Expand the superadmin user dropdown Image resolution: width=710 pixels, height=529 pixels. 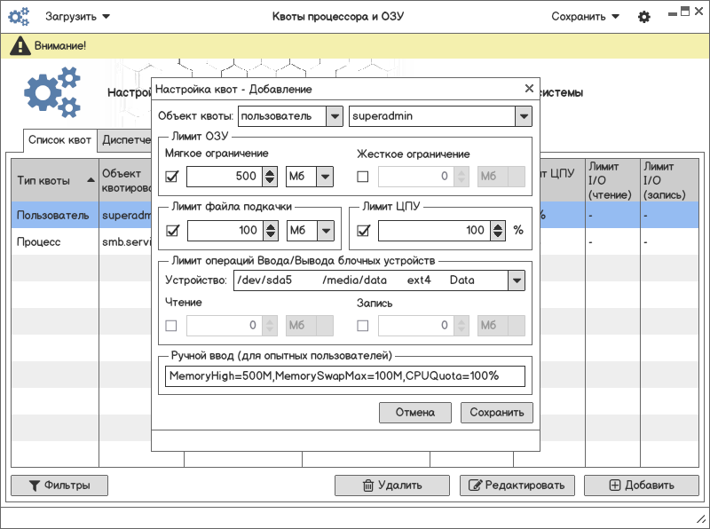[x=523, y=116]
